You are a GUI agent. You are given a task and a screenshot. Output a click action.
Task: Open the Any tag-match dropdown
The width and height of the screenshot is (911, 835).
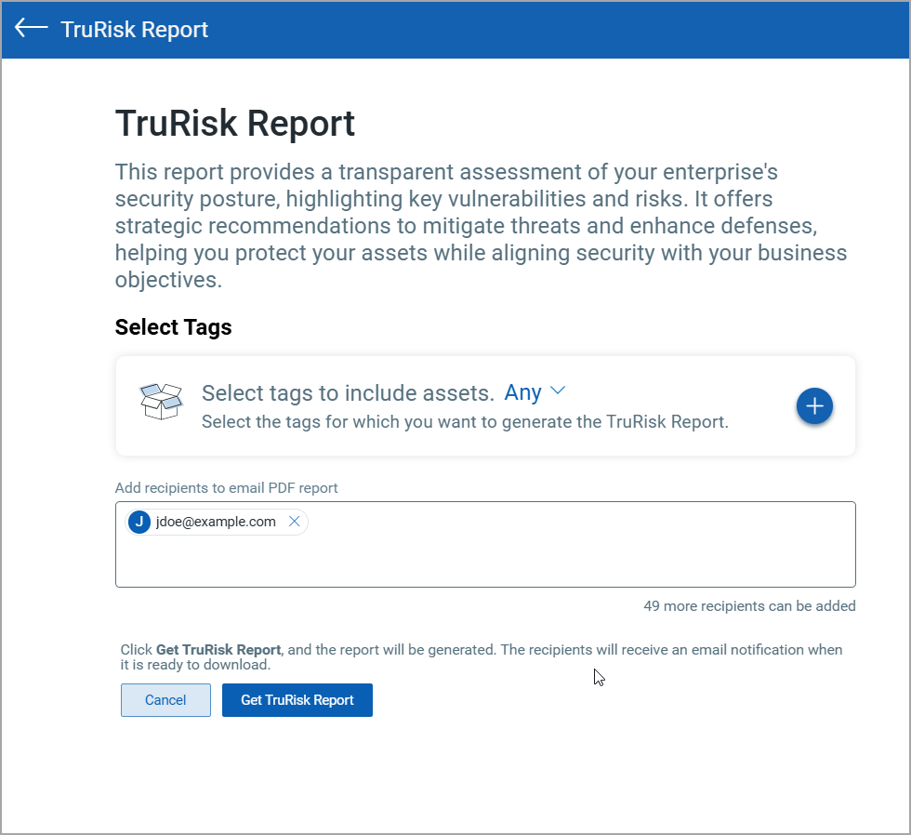tap(535, 392)
